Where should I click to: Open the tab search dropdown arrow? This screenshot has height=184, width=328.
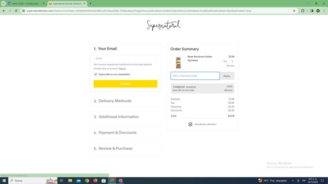click(4, 4)
